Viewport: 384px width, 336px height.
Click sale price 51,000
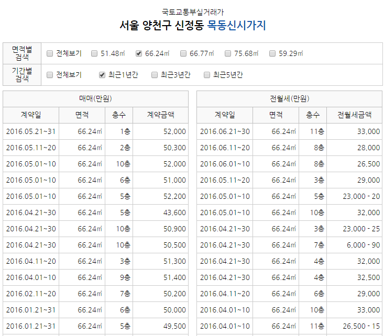pos(174,180)
